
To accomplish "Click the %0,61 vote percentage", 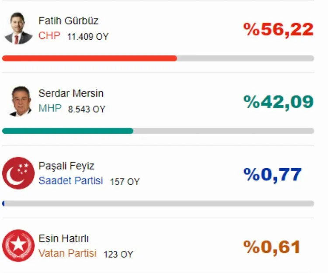I will tap(272, 247).
